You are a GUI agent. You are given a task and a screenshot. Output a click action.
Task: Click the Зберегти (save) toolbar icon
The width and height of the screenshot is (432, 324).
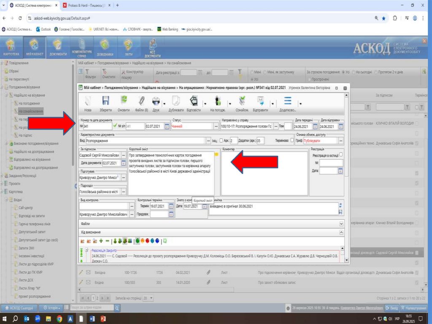tap(106, 101)
